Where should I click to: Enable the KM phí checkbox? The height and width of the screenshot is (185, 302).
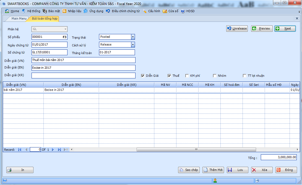(187, 76)
